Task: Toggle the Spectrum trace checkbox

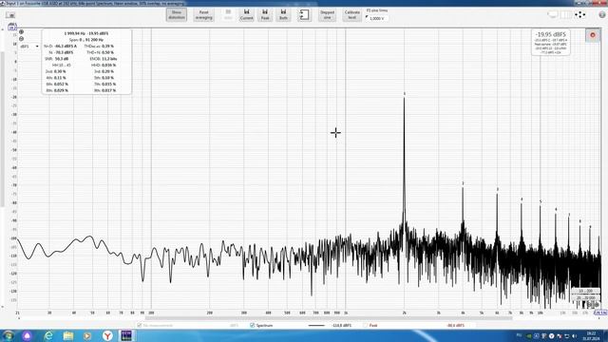Action: (x=253, y=325)
